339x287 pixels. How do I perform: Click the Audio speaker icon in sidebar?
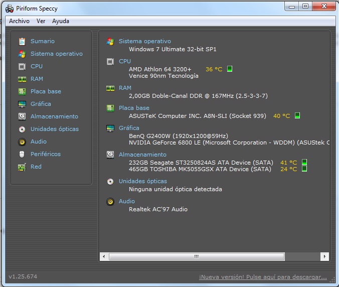[22, 142]
